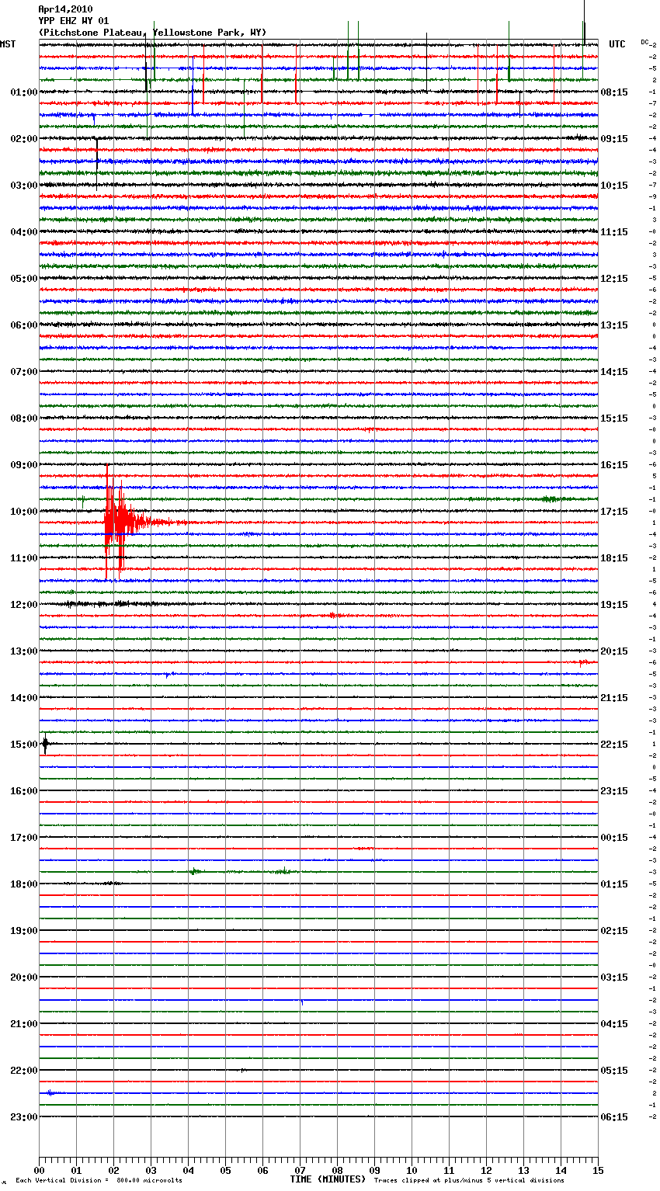Click minute tick label 10 on bottom axis

click(x=412, y=1170)
